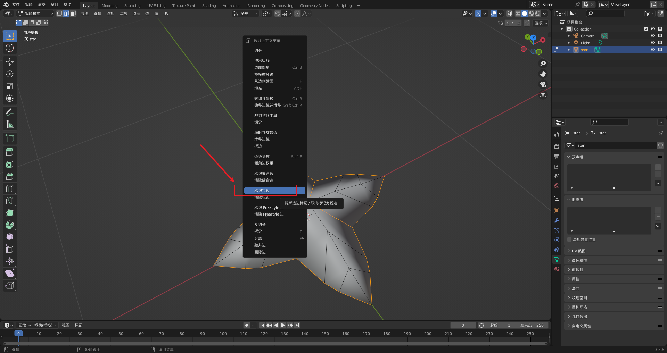Select the Measure ruler tool
This screenshot has width=667, height=353.
click(x=10, y=124)
